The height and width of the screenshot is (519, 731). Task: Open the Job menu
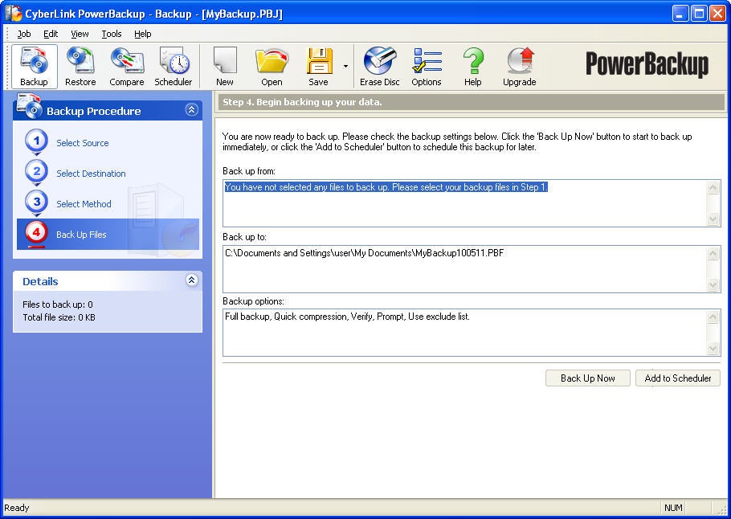tap(24, 34)
